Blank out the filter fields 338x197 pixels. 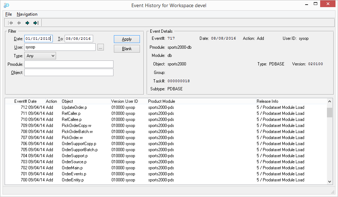[127, 49]
